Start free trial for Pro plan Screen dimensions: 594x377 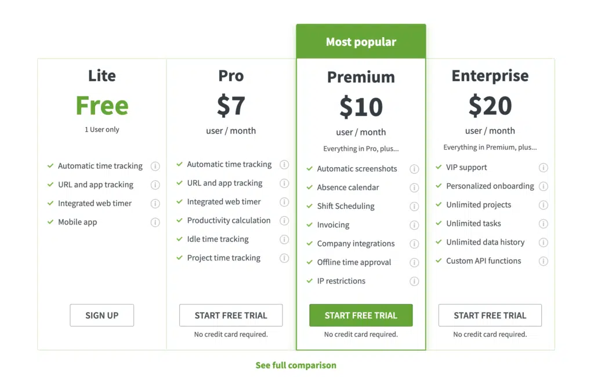point(231,316)
